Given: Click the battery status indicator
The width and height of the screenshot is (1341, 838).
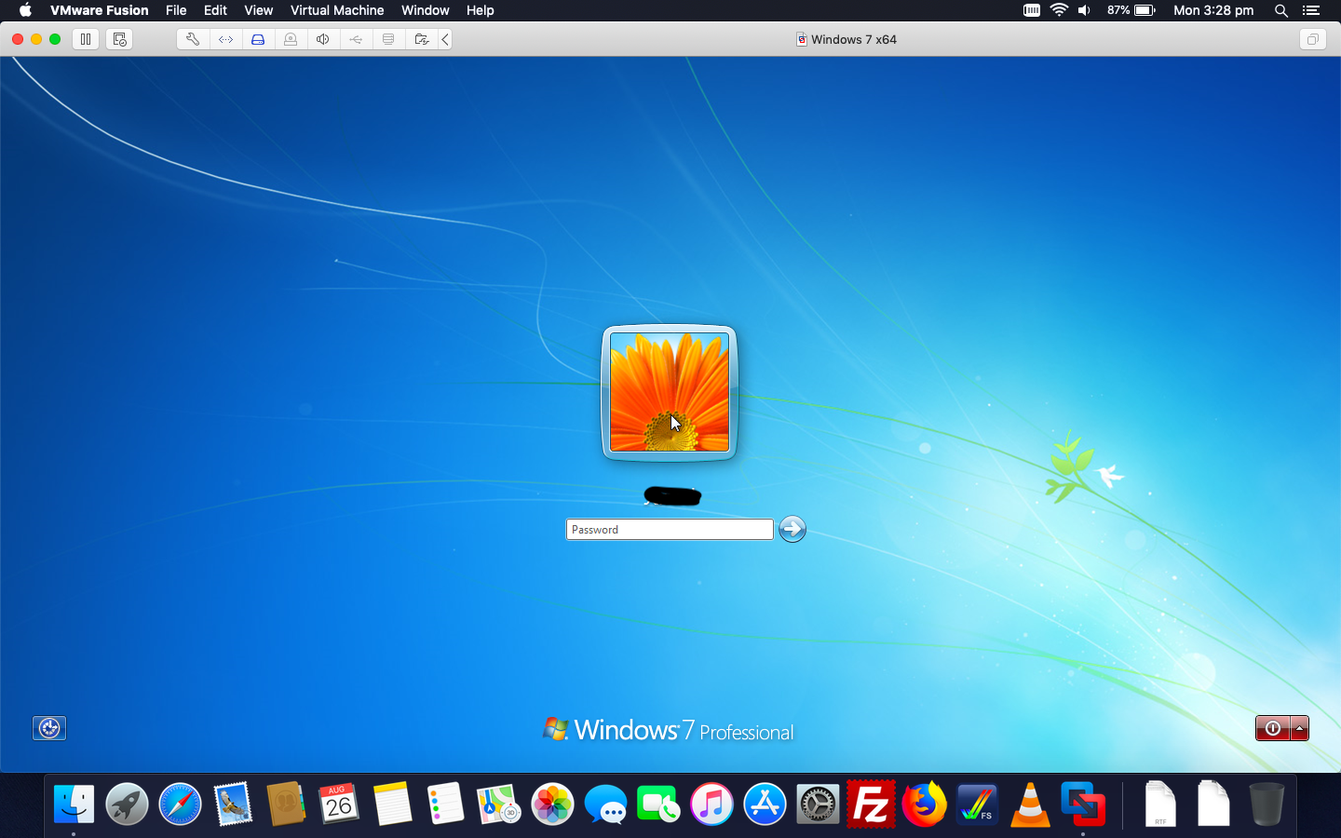Looking at the screenshot, I should [1131, 10].
